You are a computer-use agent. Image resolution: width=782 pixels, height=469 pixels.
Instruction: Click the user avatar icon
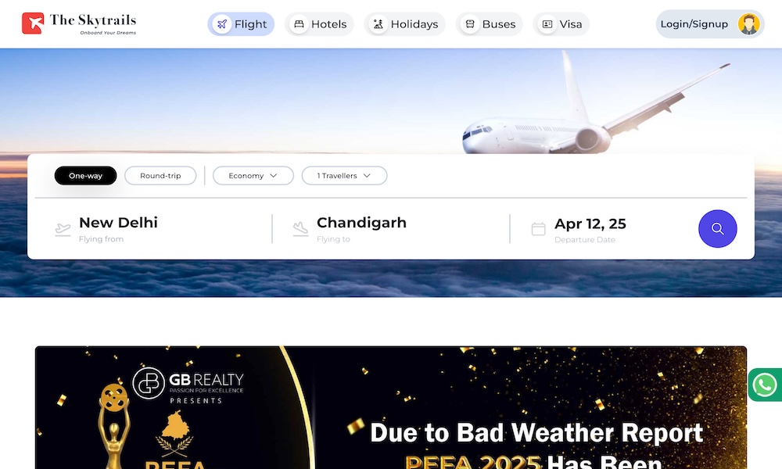[748, 24]
